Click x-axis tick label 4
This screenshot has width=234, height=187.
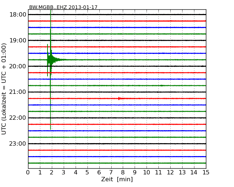coord(76,173)
